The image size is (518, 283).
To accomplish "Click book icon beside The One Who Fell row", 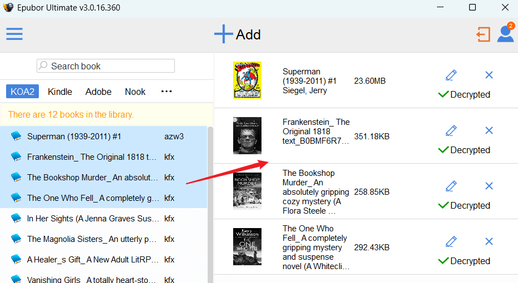I will [16, 198].
